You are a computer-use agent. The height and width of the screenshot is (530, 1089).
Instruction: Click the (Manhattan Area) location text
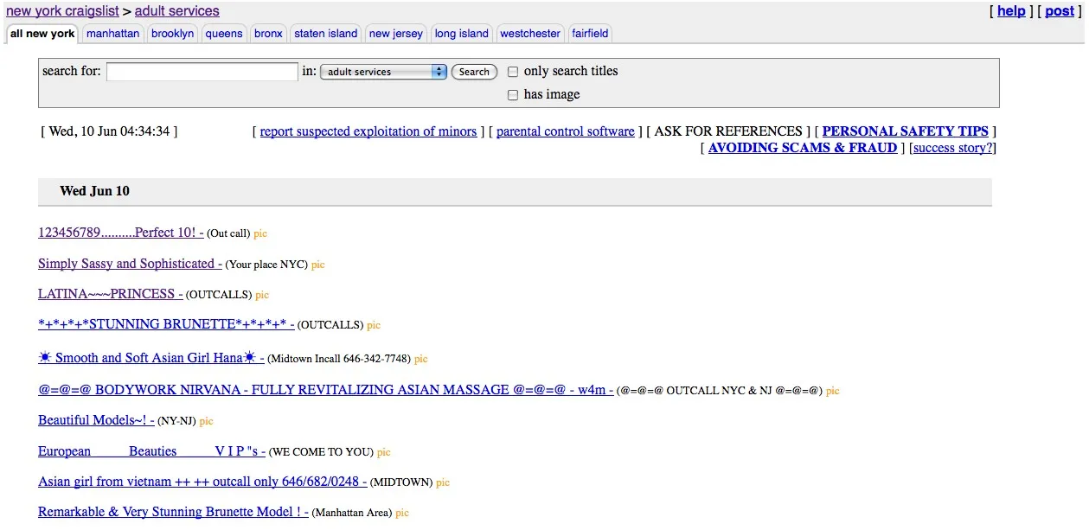tap(352, 513)
